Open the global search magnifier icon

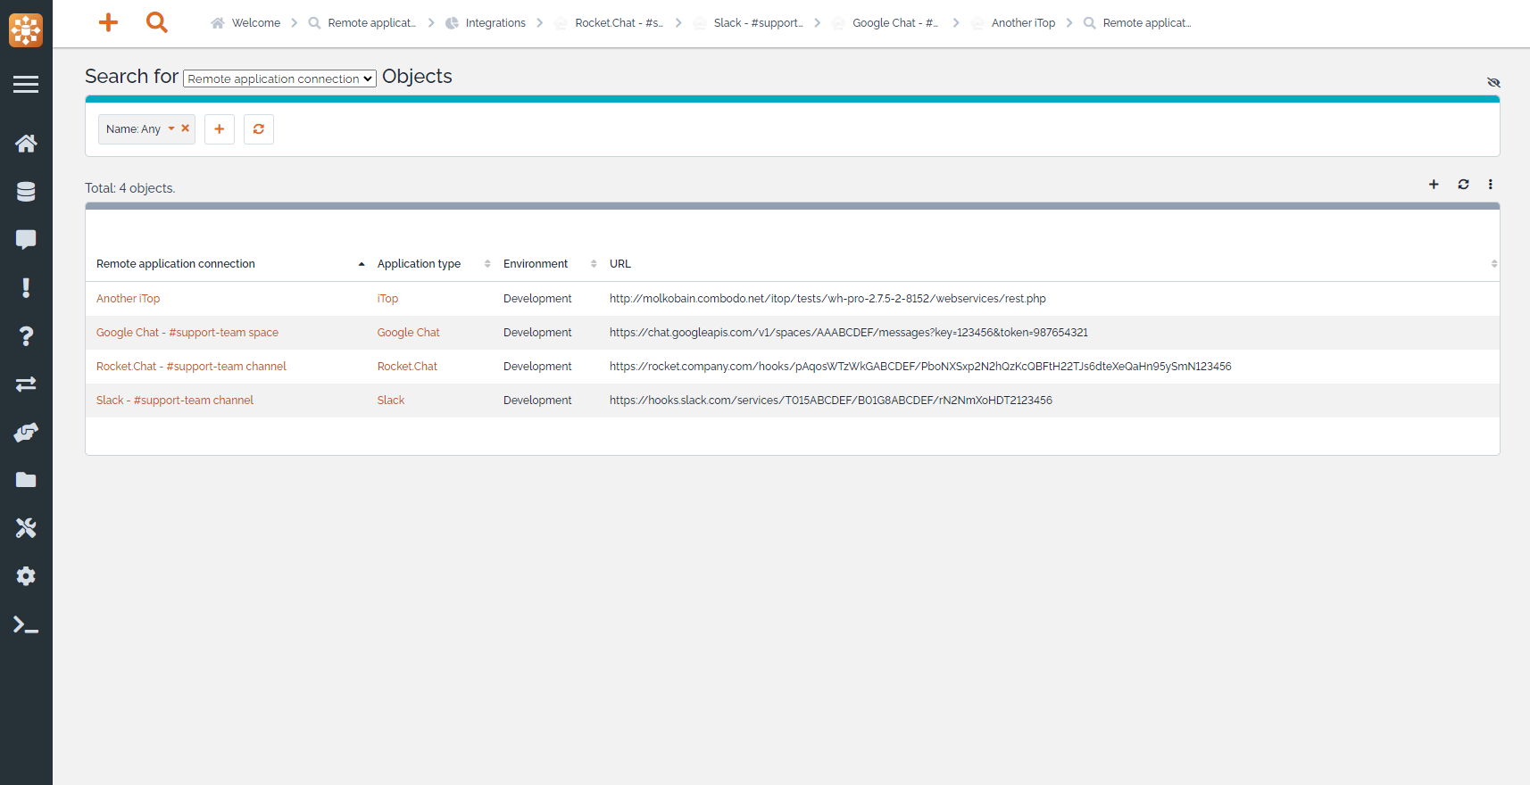pyautogui.click(x=157, y=22)
